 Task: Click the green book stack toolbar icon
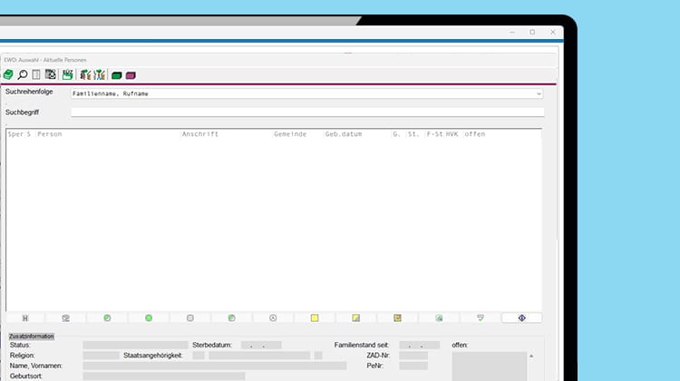pos(8,74)
